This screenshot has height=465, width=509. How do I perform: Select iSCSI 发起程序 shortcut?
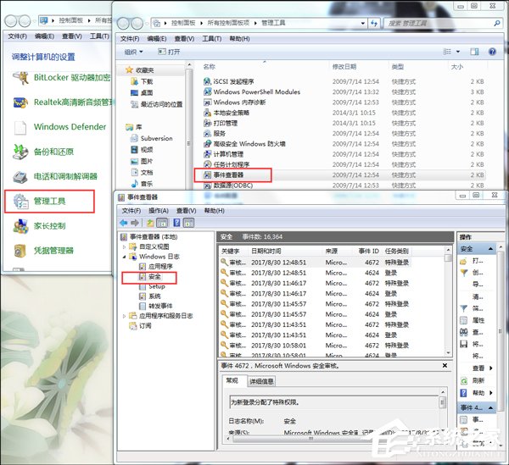tap(228, 81)
